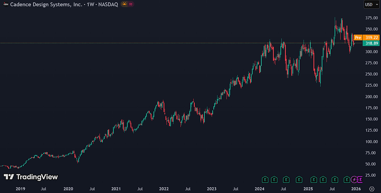Click the 2025 label on time axis
This screenshot has width=381, height=193.
308,189
